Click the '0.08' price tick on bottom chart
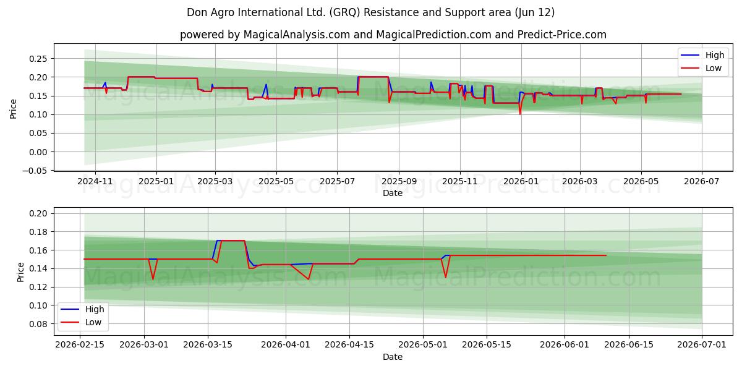The image size is (742, 371). click(x=39, y=324)
